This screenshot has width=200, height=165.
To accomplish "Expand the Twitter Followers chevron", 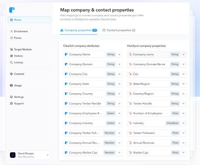I will pos(183,133).
